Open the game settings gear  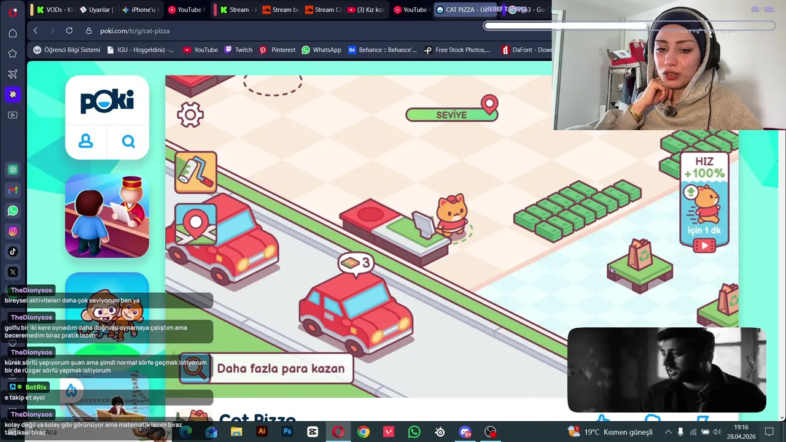tap(190, 114)
